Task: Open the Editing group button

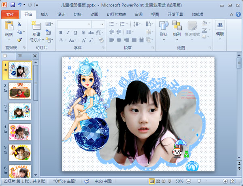Action: coord(220,31)
